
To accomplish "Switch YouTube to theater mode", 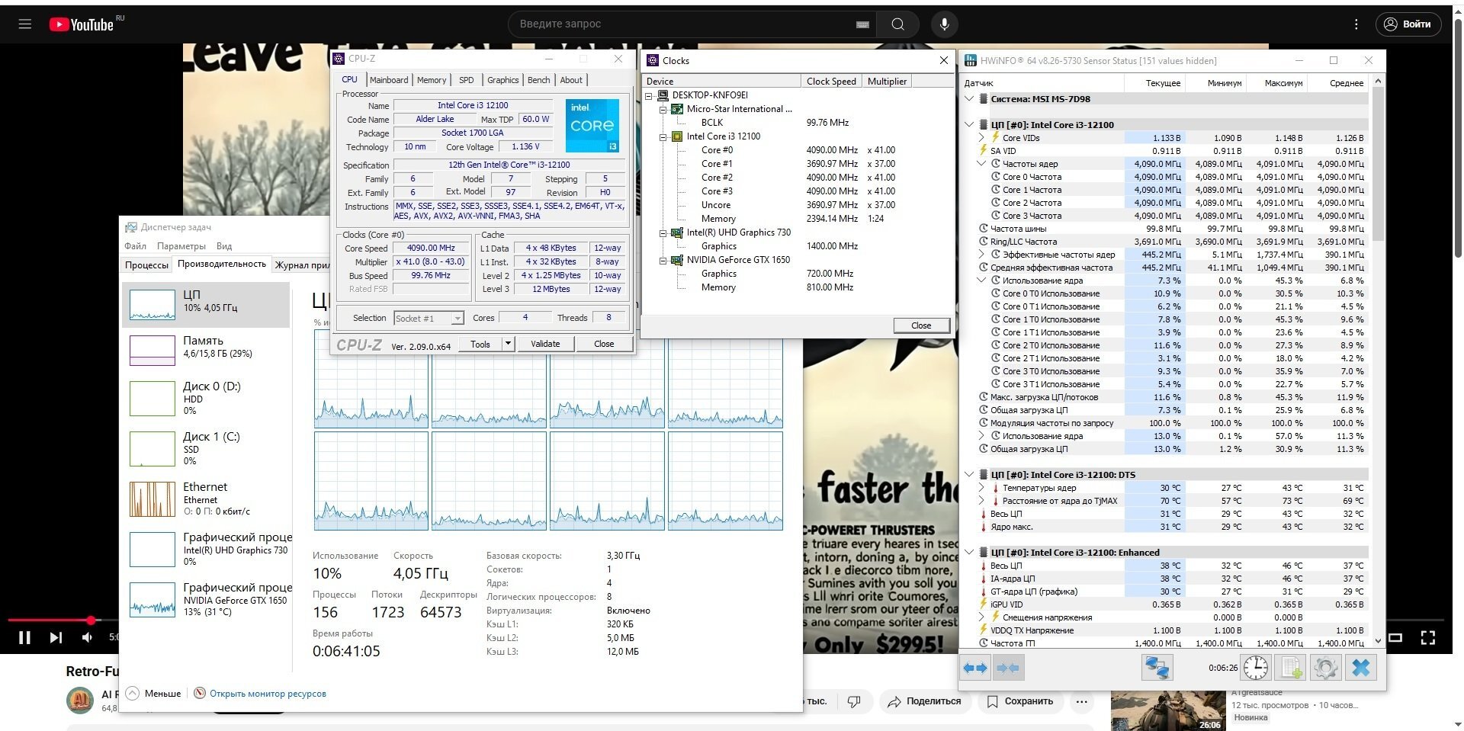I will 1396,637.
